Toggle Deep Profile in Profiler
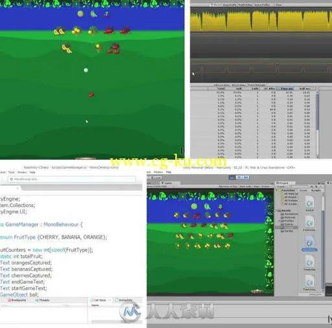The height and width of the screenshot is (328, 332). pos(229,5)
